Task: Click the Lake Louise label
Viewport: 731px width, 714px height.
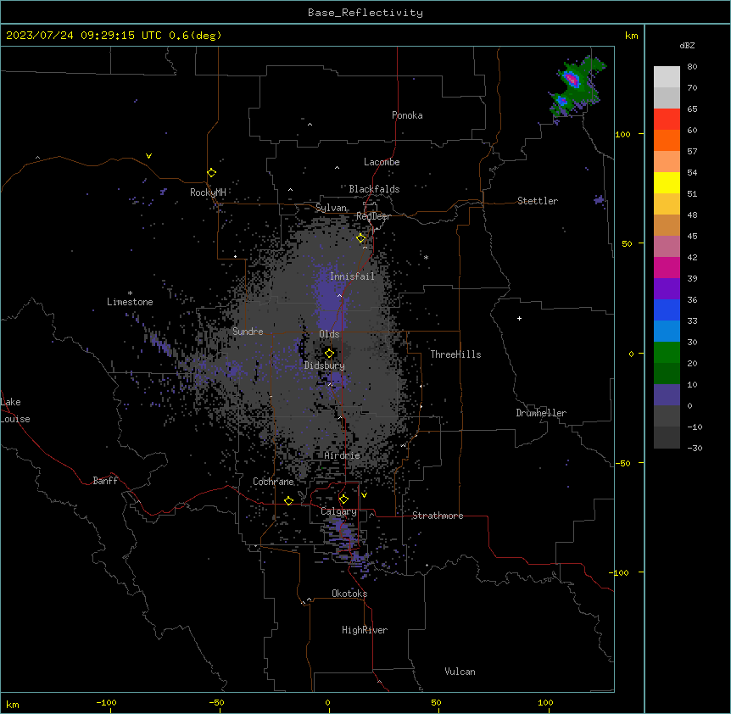Action: point(15,410)
